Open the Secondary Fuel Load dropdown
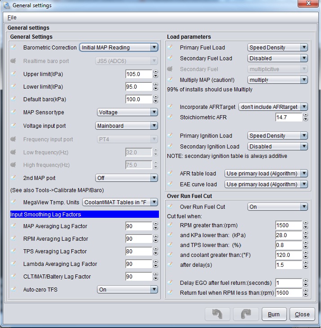Screen dimensions: 321x328 (x=277, y=58)
